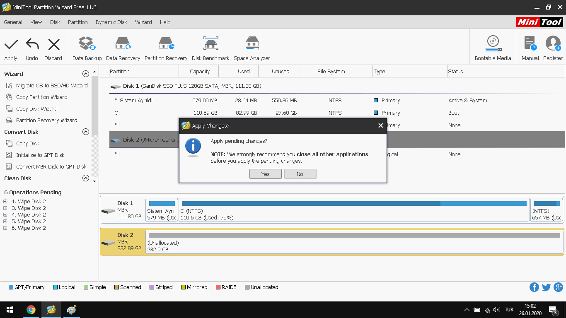Select the C: partition row

tap(337, 113)
